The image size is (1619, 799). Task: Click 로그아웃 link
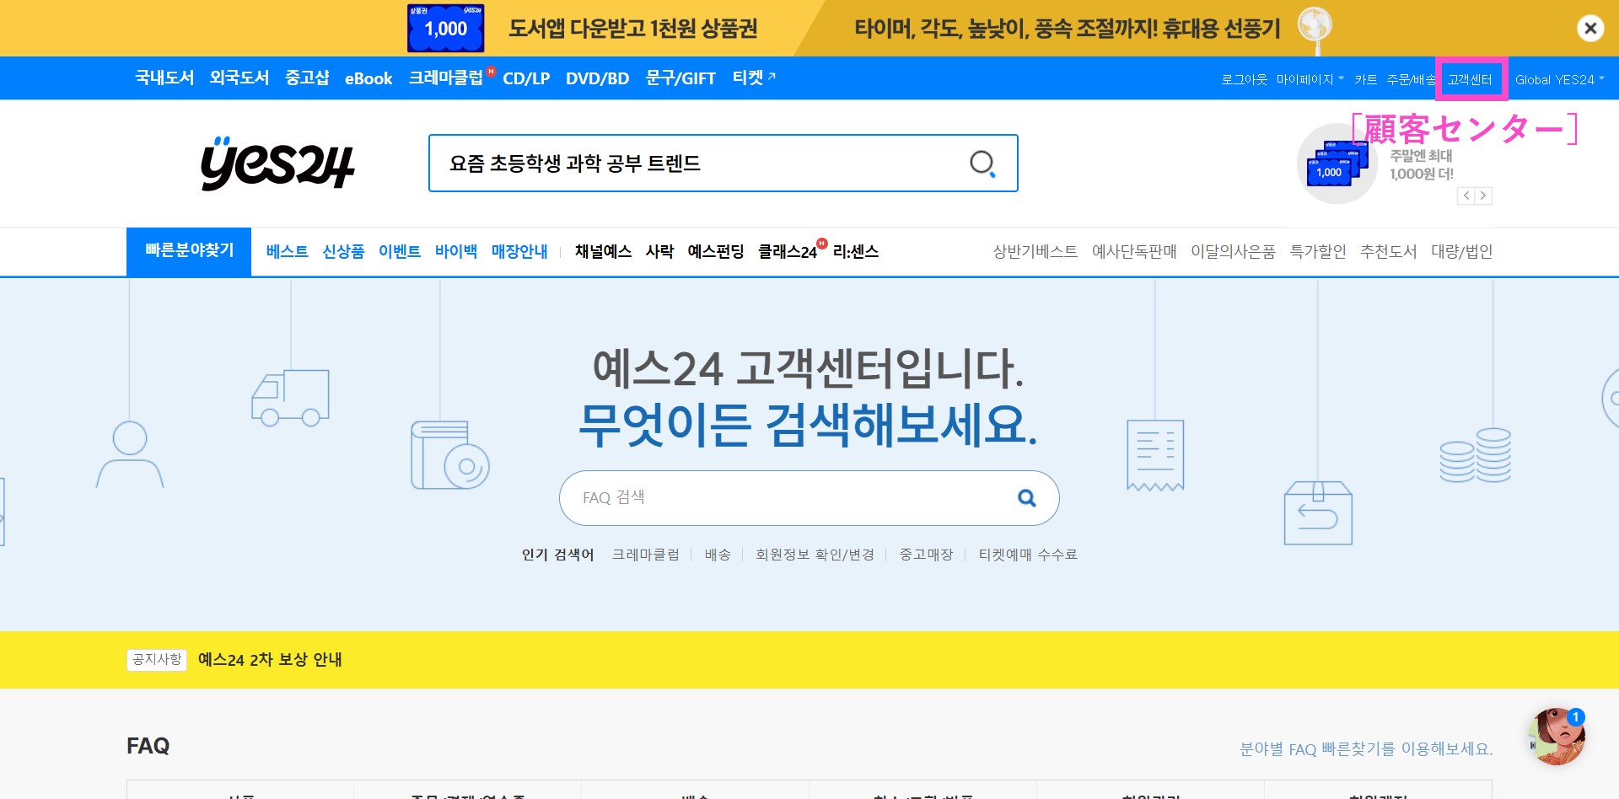point(1244,79)
